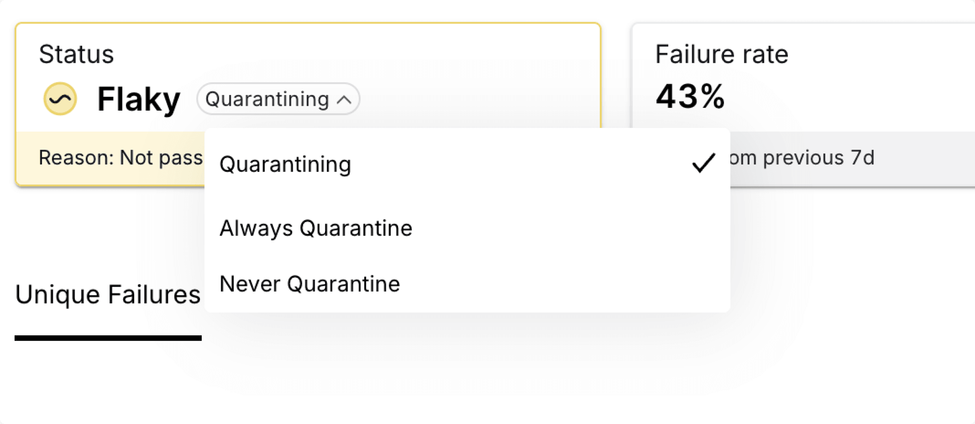Click the Failure rate heading

point(721,54)
